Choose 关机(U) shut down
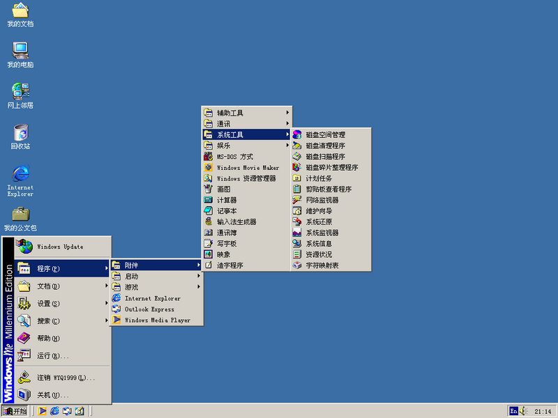Screen dimensions: 558x418 tap(62, 395)
